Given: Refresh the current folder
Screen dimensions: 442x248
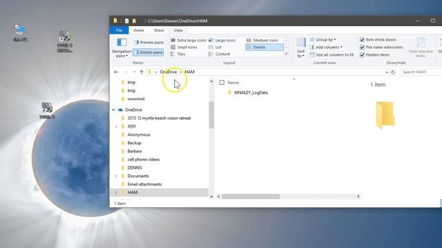Looking at the screenshot, I should pyautogui.click(x=393, y=72).
